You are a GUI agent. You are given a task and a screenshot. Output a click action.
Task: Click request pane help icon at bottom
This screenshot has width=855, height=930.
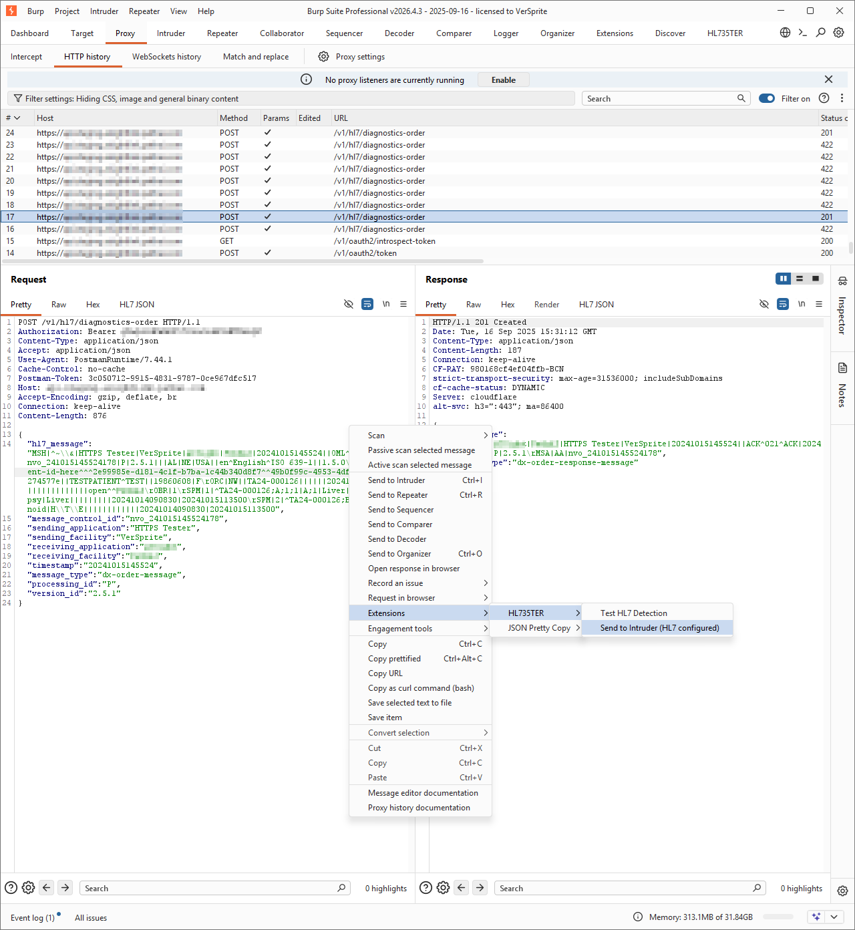click(11, 888)
